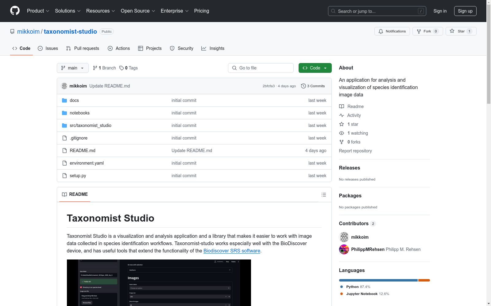Expand the Resources menu
Image resolution: width=491 pixels, height=306 pixels.
(101, 11)
